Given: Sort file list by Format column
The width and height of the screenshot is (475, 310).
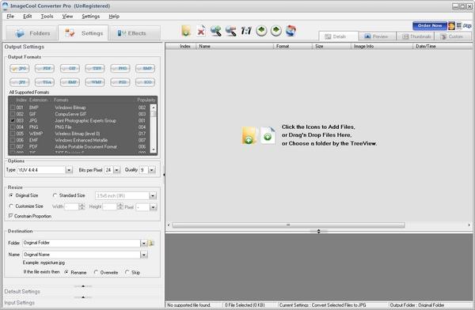Looking at the screenshot, I should 293,47.
